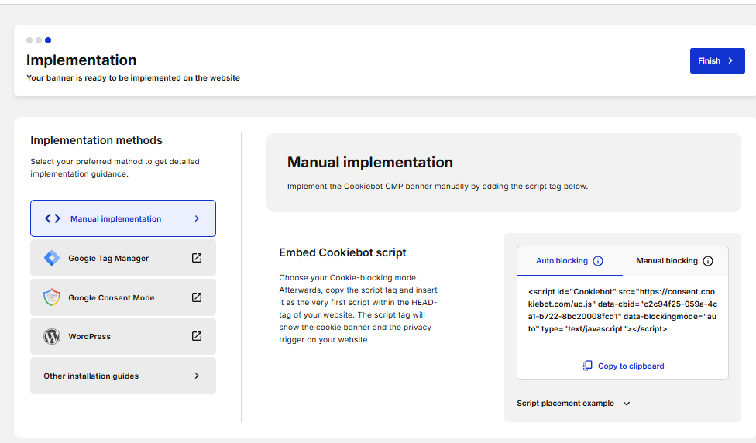This screenshot has height=443, width=756.
Task: Click the info icon next to Manual blocking
Action: (708, 261)
